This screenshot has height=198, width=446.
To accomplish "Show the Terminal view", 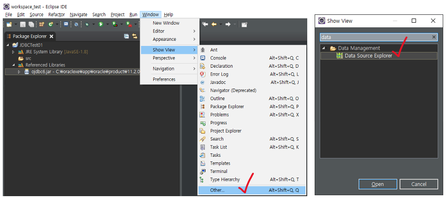I will (x=252, y=171).
